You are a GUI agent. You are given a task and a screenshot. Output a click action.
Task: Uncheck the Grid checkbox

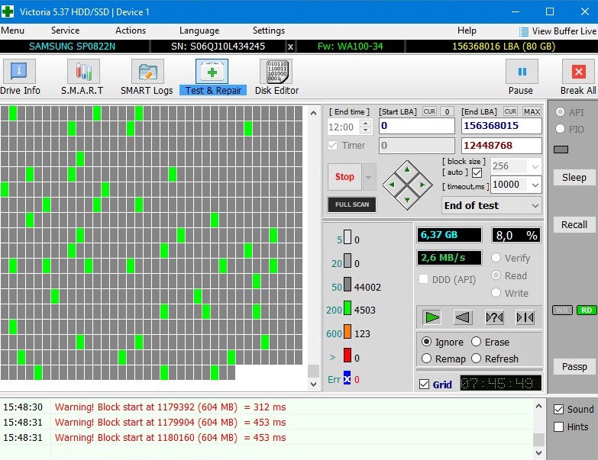coord(424,384)
